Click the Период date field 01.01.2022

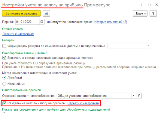[27, 22]
